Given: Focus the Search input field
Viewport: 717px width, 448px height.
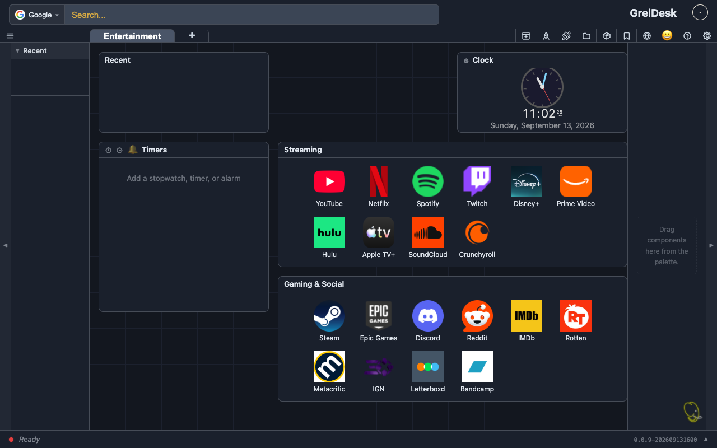Looking at the screenshot, I should coord(252,15).
